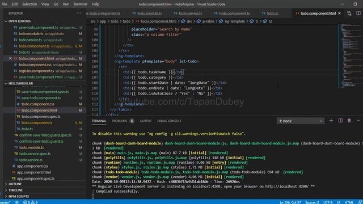Open the Help menu
This screenshot has width=363, height=204.
pos(95,4)
